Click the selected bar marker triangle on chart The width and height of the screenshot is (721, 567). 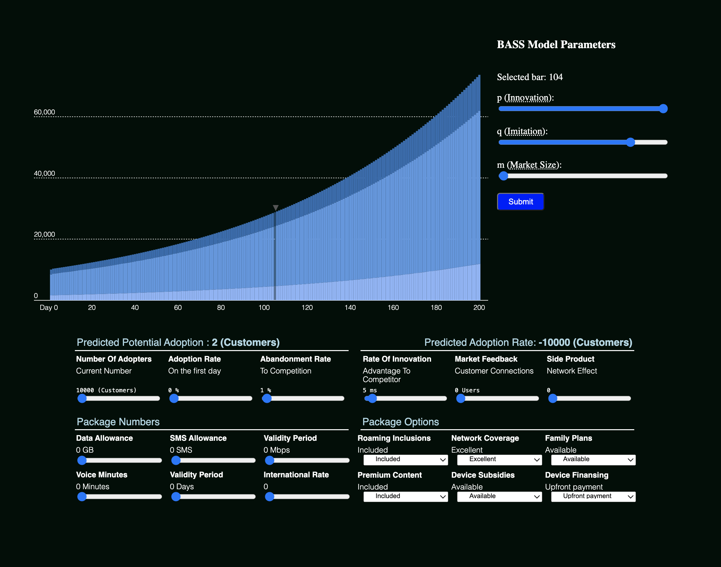point(276,208)
